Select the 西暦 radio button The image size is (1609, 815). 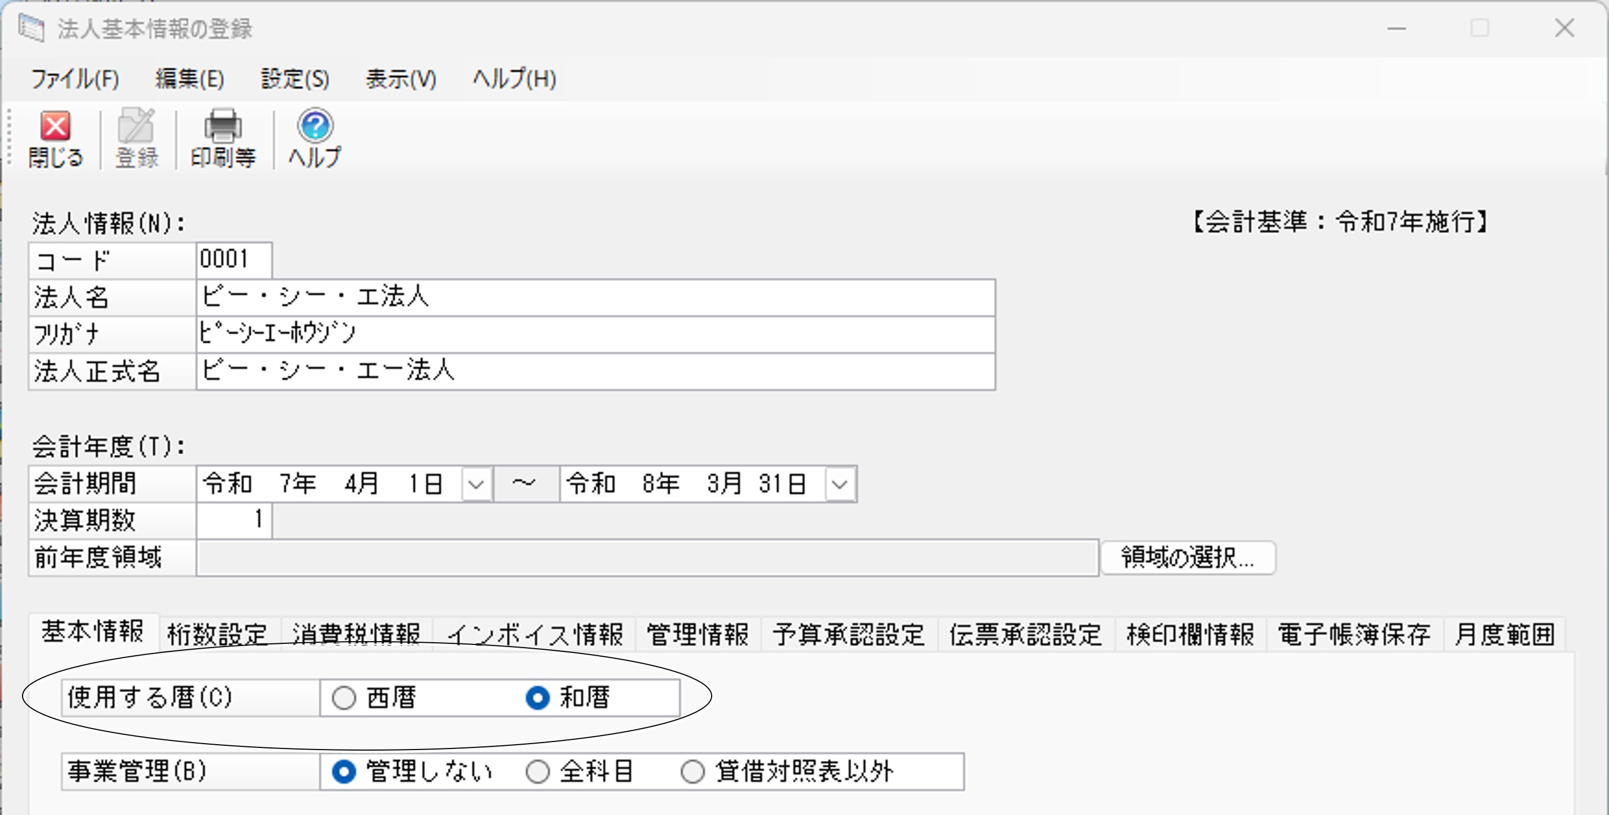tap(344, 697)
